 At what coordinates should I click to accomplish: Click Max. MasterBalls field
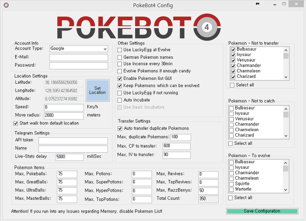tap(67, 199)
